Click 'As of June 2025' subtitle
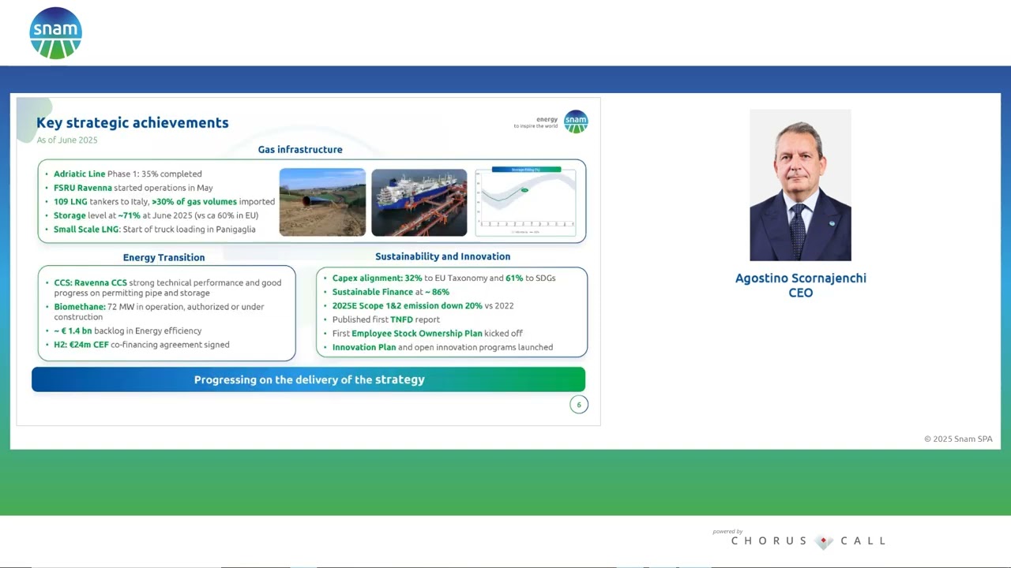This screenshot has height=568, width=1011. tap(67, 140)
